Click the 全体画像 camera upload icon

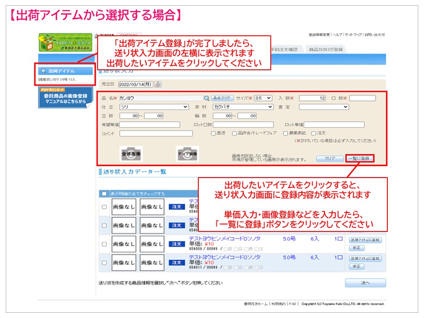(x=131, y=154)
